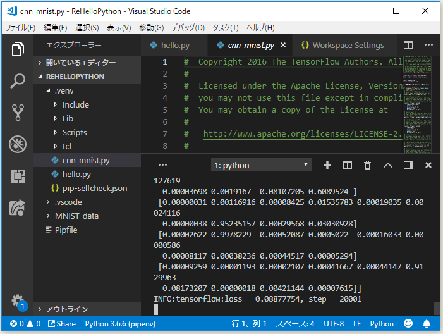Screen dimensions: 443x334
Task: Open the File menu
Action: [x=21, y=28]
